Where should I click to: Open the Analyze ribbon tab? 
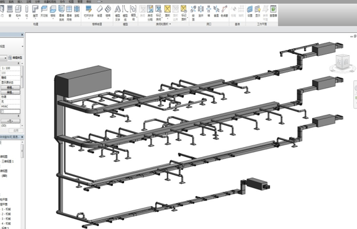[x=38, y=1]
